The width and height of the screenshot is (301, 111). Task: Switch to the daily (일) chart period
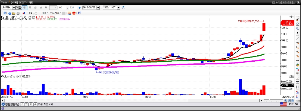(x=25, y=7)
